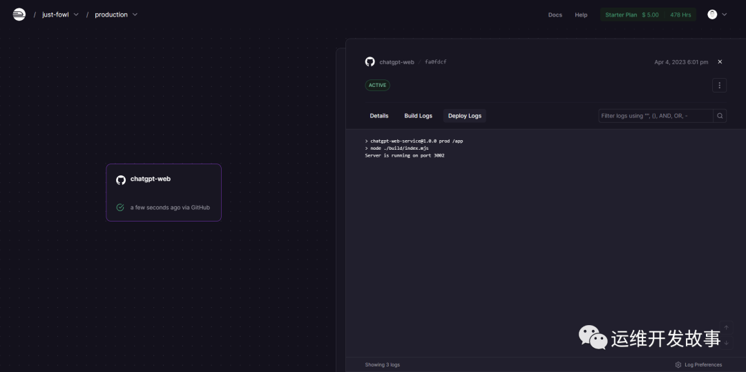Click GitHub icon on chatgpt-web card
This screenshot has height=372, width=746.
(121, 179)
